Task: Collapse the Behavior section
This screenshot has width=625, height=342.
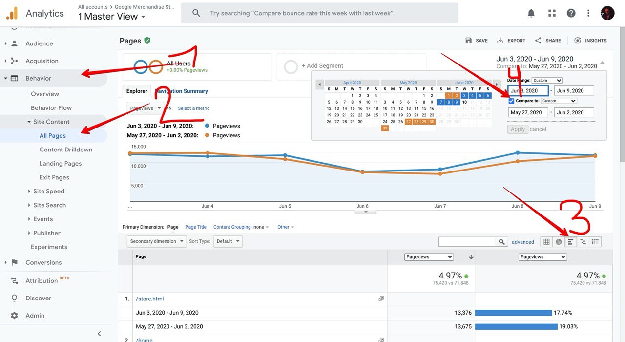Action: (x=5, y=78)
